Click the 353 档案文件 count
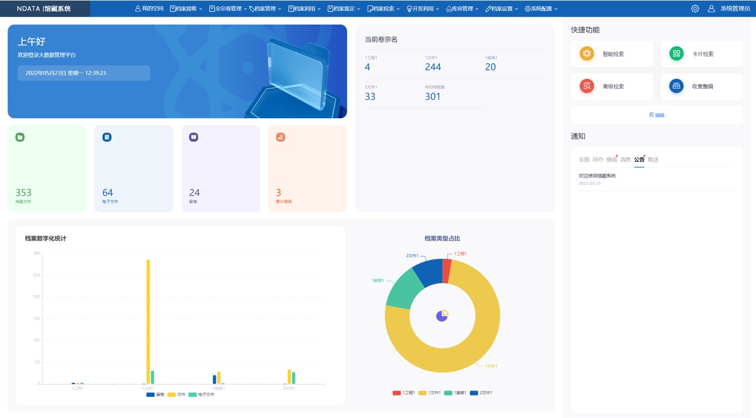Viewport: 756px width, 418px height. [x=24, y=192]
